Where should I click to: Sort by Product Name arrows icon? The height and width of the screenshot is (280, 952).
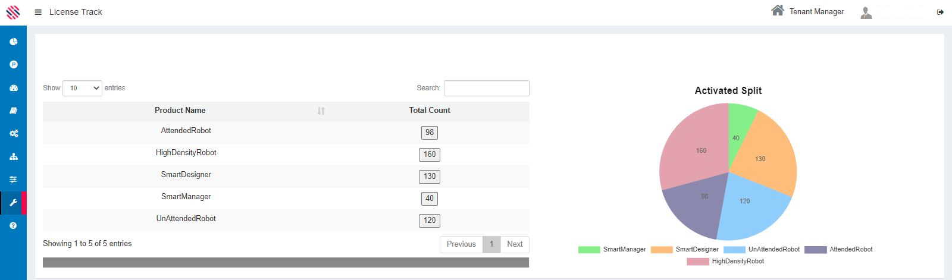(321, 111)
